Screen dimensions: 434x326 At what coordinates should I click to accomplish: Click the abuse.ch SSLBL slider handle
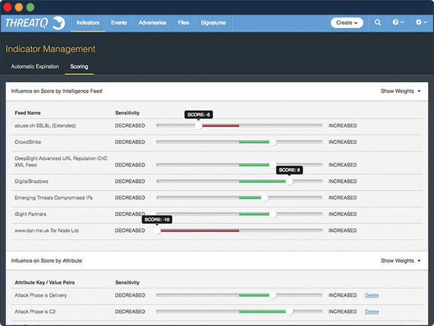coord(198,125)
